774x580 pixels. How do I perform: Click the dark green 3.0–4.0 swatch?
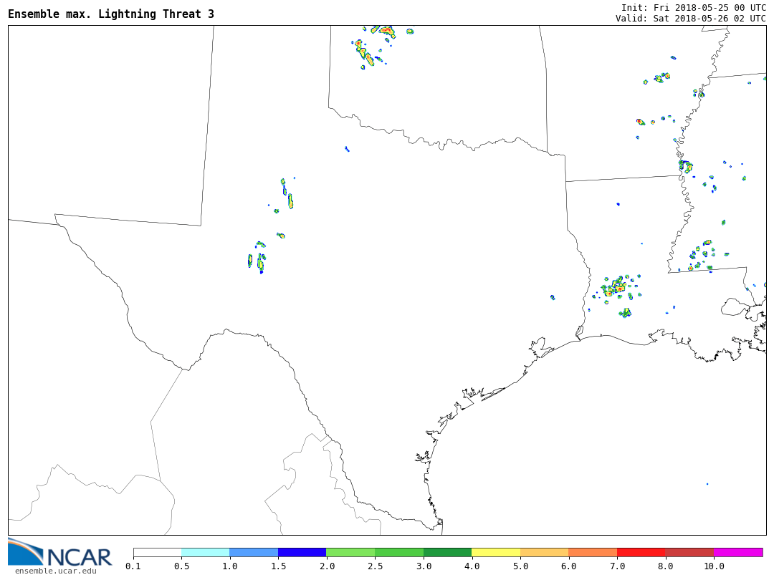tap(447, 553)
